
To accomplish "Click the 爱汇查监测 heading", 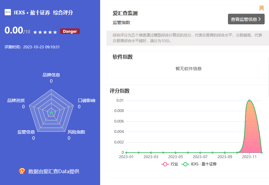I will click(x=125, y=13).
